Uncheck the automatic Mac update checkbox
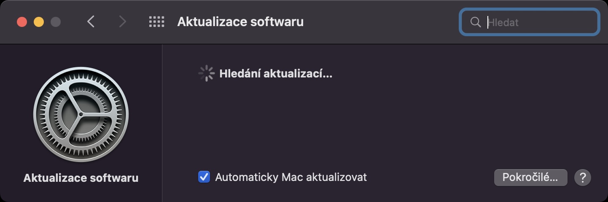 (x=204, y=177)
